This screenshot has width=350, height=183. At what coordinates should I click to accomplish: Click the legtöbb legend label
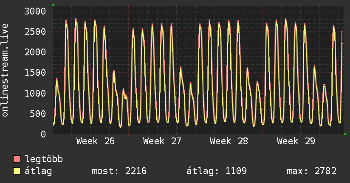coord(44,159)
